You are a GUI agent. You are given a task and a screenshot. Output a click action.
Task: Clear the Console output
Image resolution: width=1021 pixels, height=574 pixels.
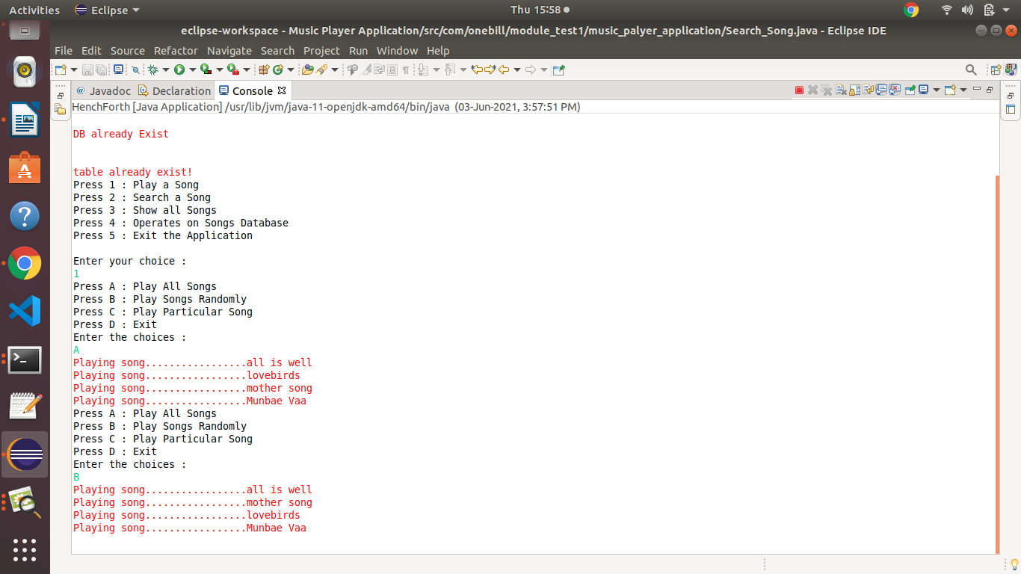coord(841,90)
